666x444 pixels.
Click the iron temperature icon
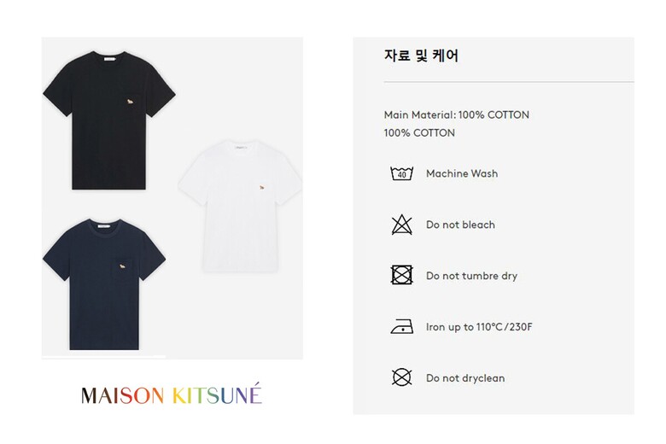(x=402, y=327)
